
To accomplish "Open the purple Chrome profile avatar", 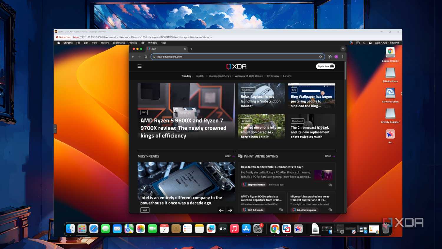I will [336, 57].
